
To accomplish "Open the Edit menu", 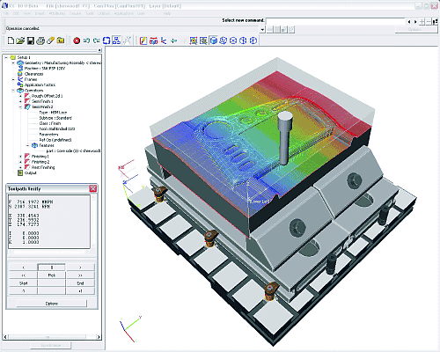I will (16, 13).
